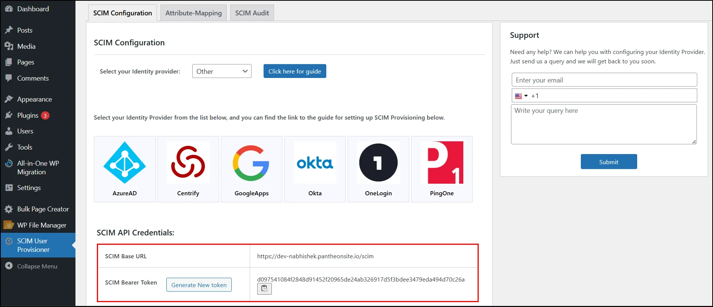The width and height of the screenshot is (713, 307).
Task: Select the GoogleApps logo tile
Action: 252,169
